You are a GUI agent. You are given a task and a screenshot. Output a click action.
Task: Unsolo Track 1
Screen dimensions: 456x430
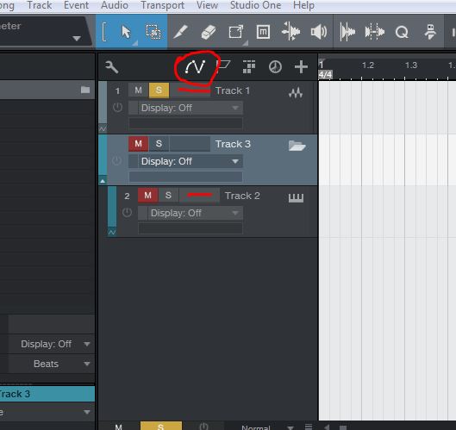(159, 90)
